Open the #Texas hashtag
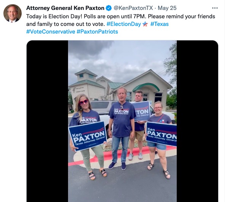225x202 pixels. point(159,24)
